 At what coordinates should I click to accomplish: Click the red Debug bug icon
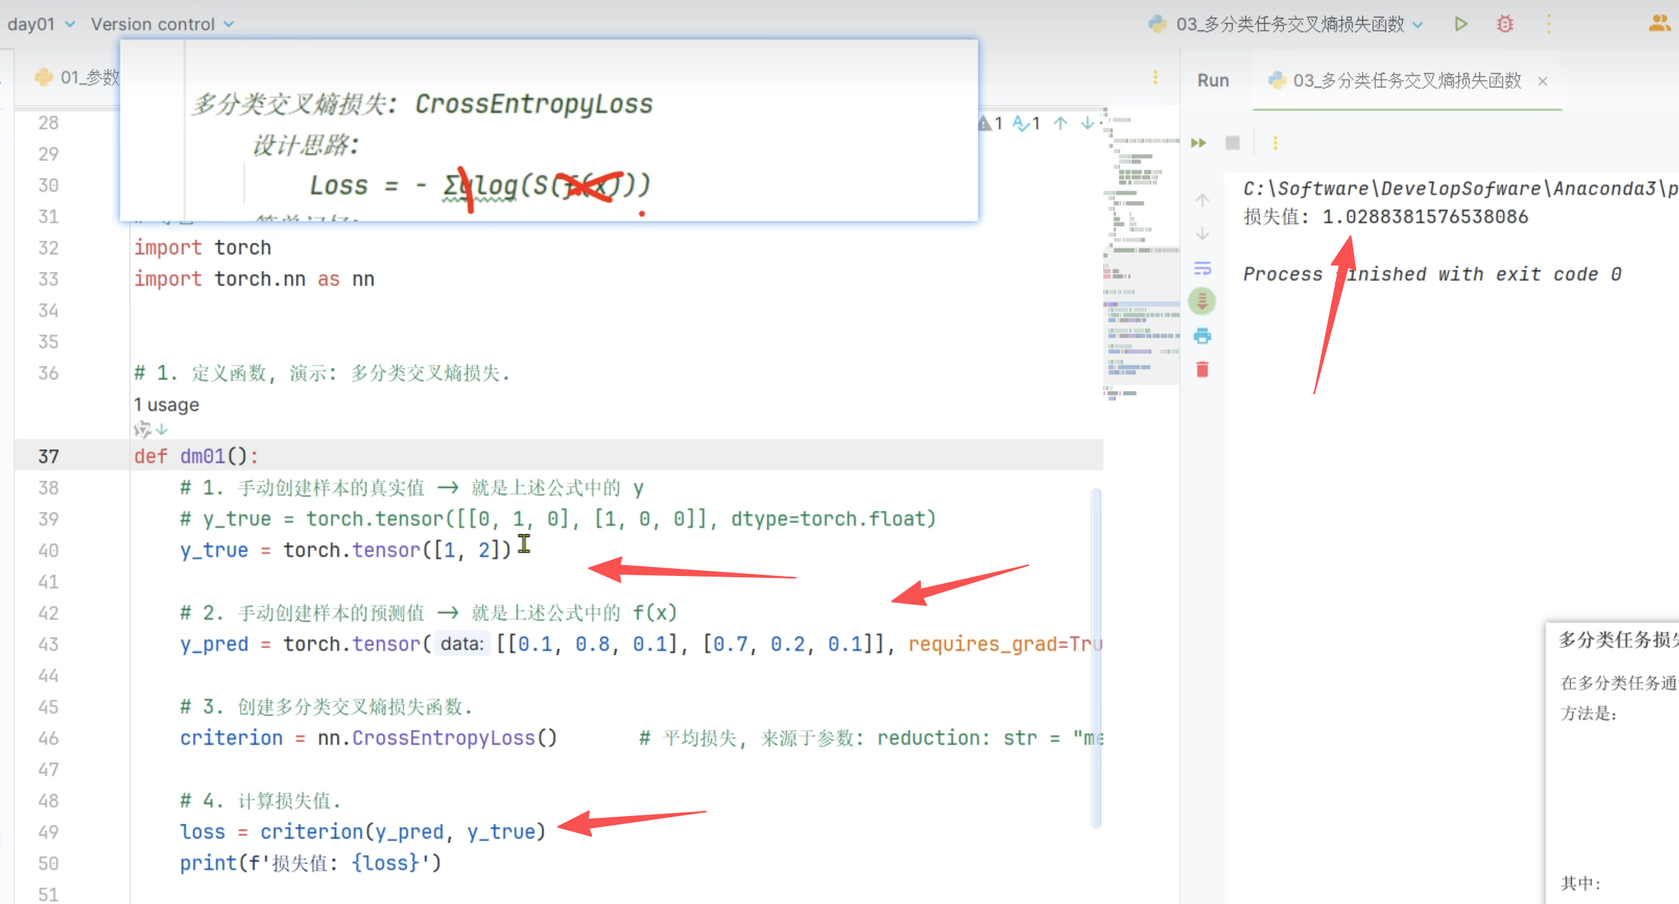click(x=1504, y=24)
